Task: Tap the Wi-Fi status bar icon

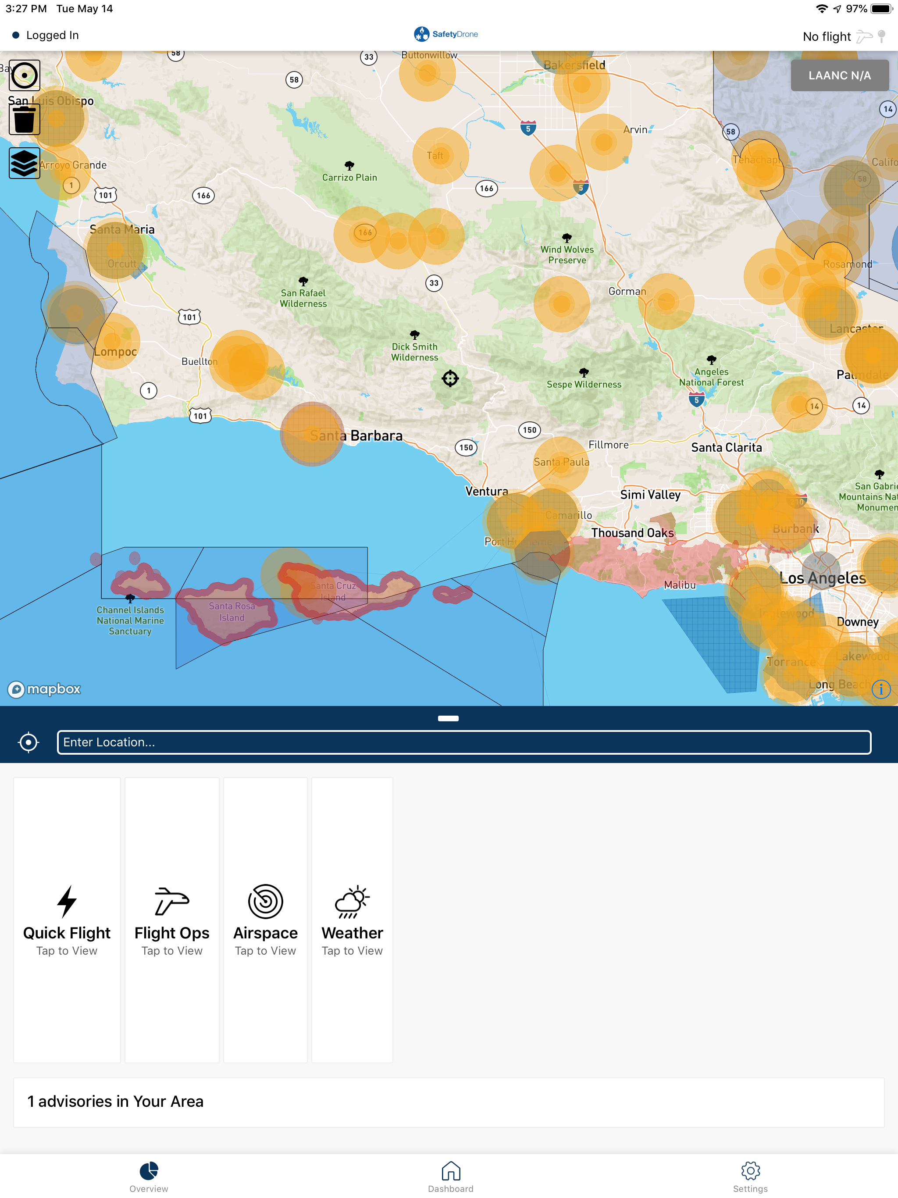Action: tap(822, 9)
